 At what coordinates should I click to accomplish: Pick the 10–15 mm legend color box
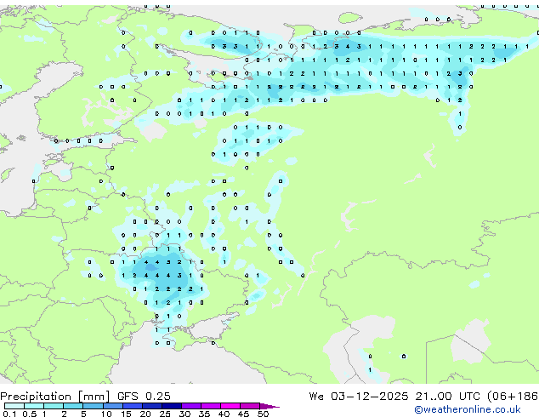pyautogui.click(x=113, y=406)
